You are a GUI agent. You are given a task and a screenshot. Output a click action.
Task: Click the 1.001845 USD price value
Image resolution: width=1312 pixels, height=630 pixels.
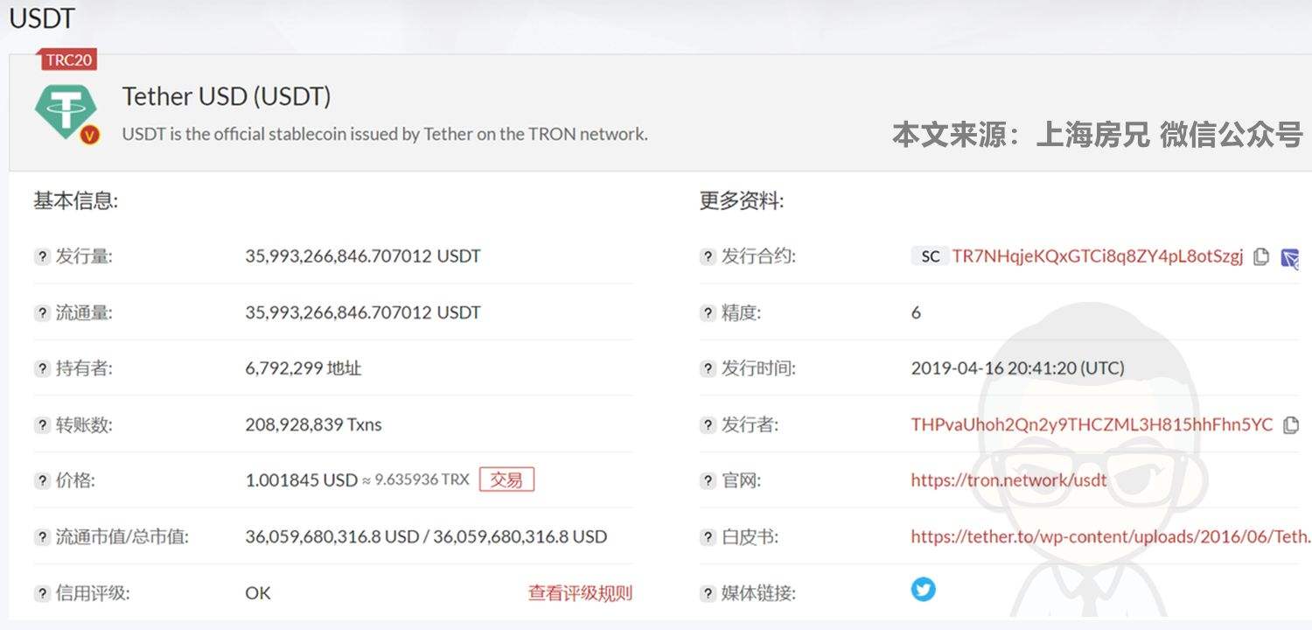click(301, 480)
